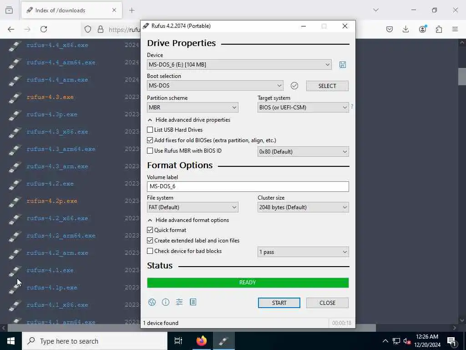Open Rufus language globe icon
The width and height of the screenshot is (466, 350).
tap(152, 303)
